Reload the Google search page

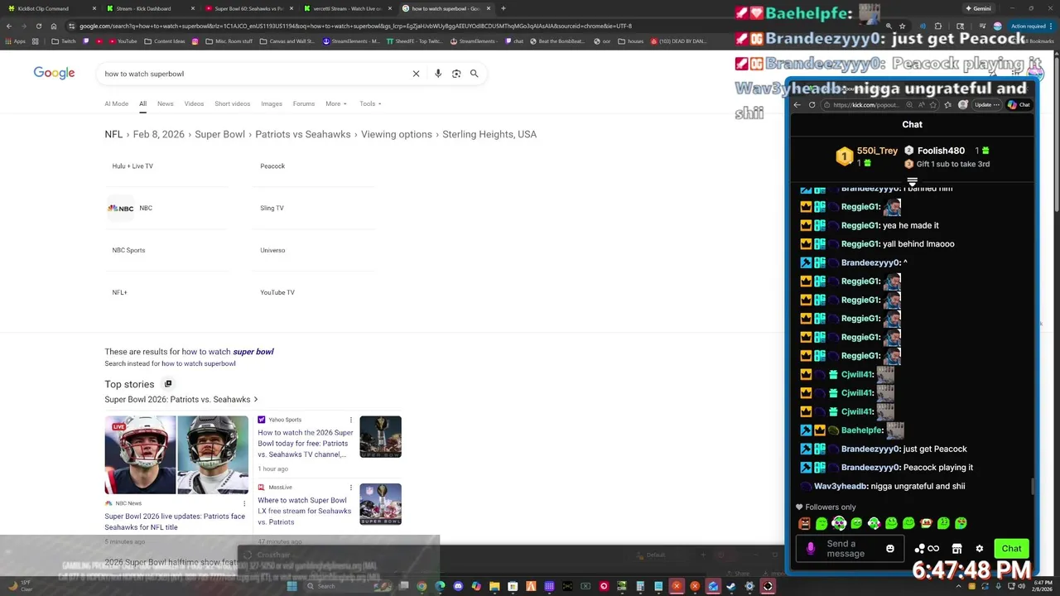click(x=38, y=26)
